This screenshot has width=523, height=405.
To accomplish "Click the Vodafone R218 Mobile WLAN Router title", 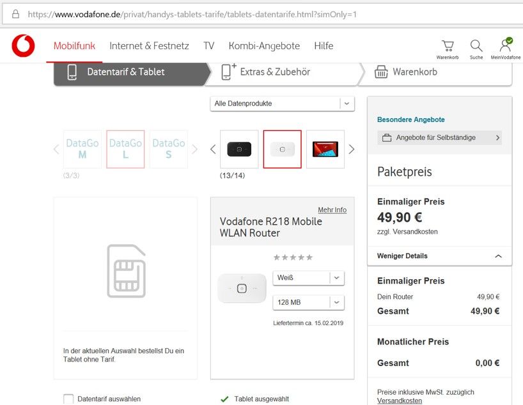I will tap(270, 227).
